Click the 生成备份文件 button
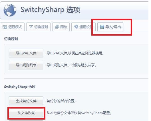The height and width of the screenshot is (121, 151). pos(26,101)
